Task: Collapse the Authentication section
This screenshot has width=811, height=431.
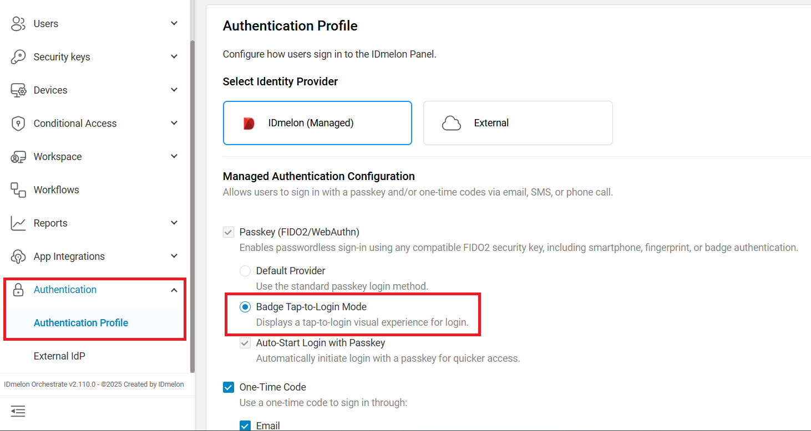Action: (174, 289)
